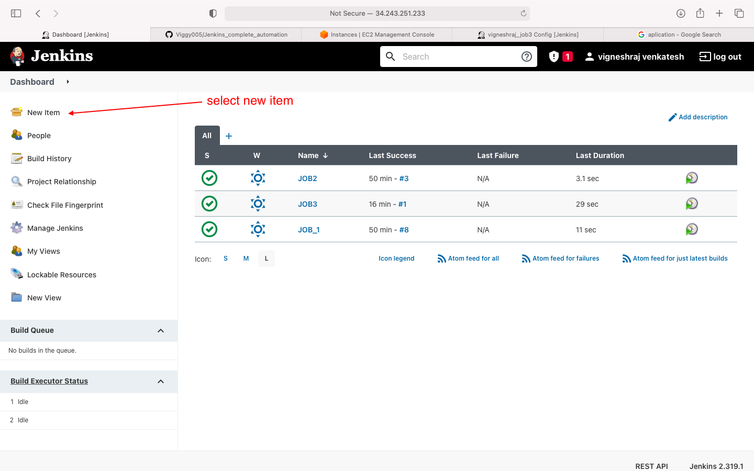Click the Check File Fingerprint icon
The width and height of the screenshot is (754, 471).
coord(17,205)
